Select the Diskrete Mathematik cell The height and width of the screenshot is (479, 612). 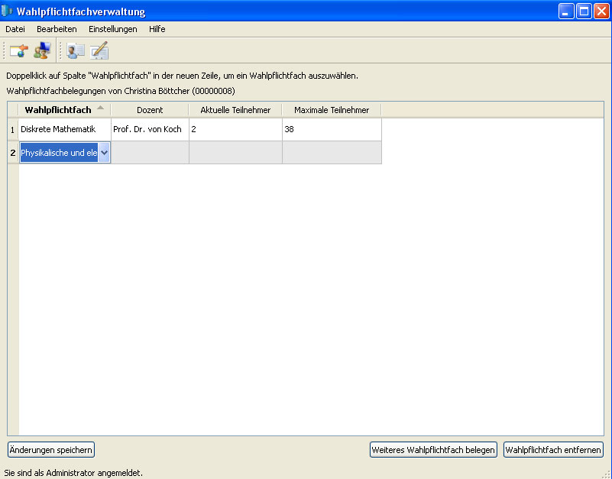click(64, 129)
